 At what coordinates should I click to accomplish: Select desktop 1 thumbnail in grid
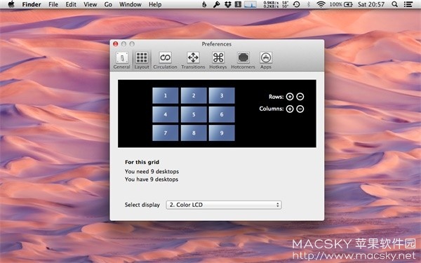166,95
